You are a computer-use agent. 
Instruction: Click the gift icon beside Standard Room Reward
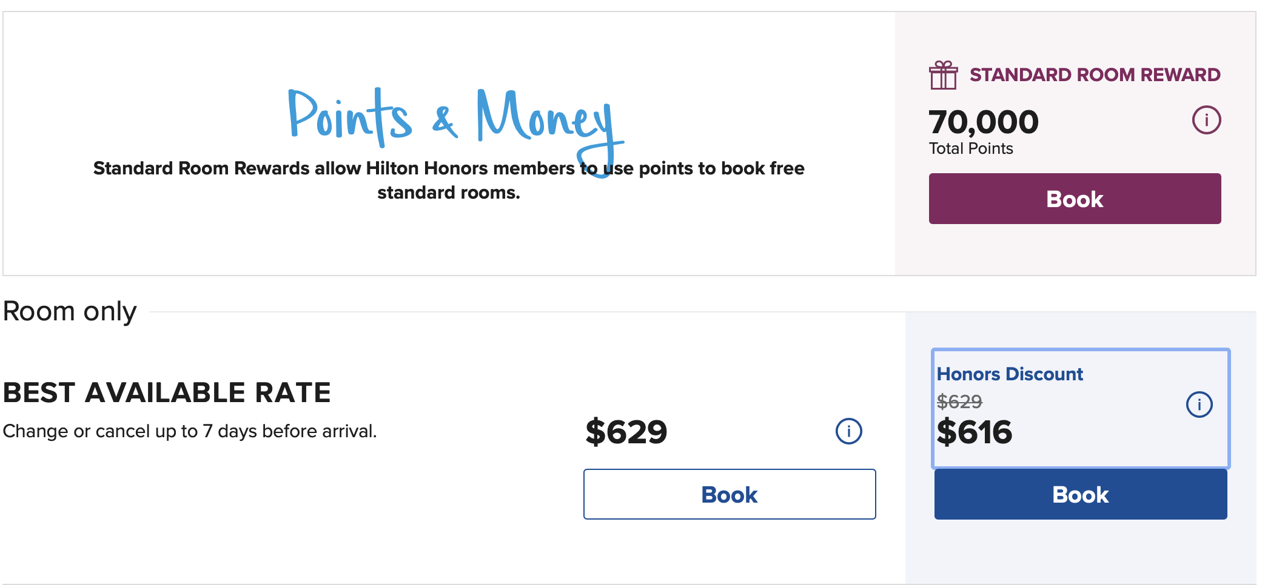tap(943, 75)
